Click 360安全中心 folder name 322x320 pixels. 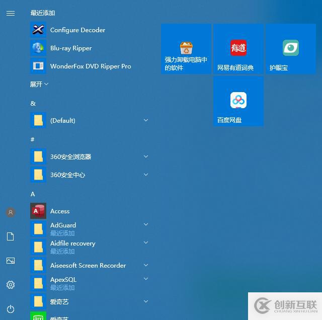(x=67, y=175)
